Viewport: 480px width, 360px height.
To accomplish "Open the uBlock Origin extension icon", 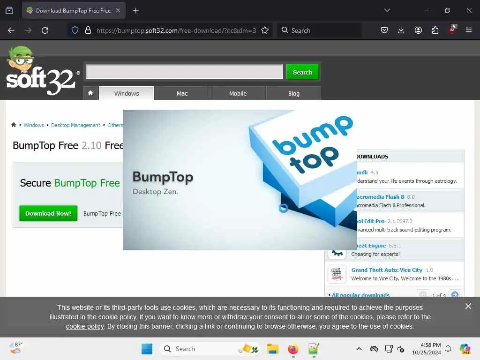I will (452, 30).
